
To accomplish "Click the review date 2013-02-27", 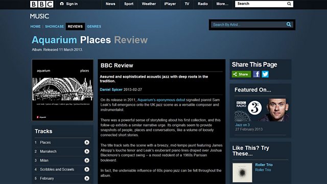I will [133, 89].
